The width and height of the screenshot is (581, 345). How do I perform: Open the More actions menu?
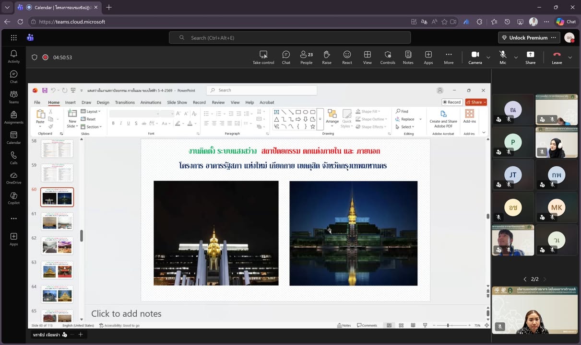[x=449, y=57]
